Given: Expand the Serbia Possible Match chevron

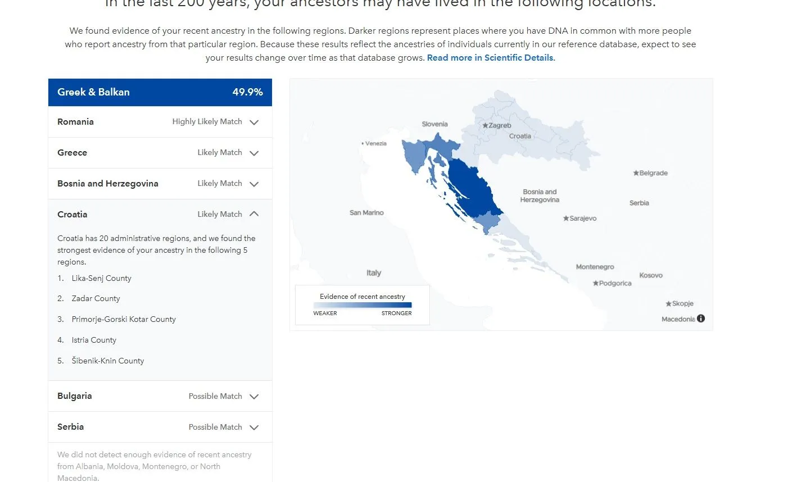Looking at the screenshot, I should 254,428.
